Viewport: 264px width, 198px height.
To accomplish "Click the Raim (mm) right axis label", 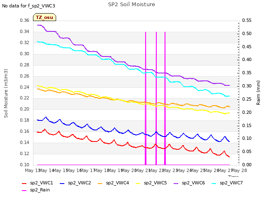I will (x=258, y=93).
